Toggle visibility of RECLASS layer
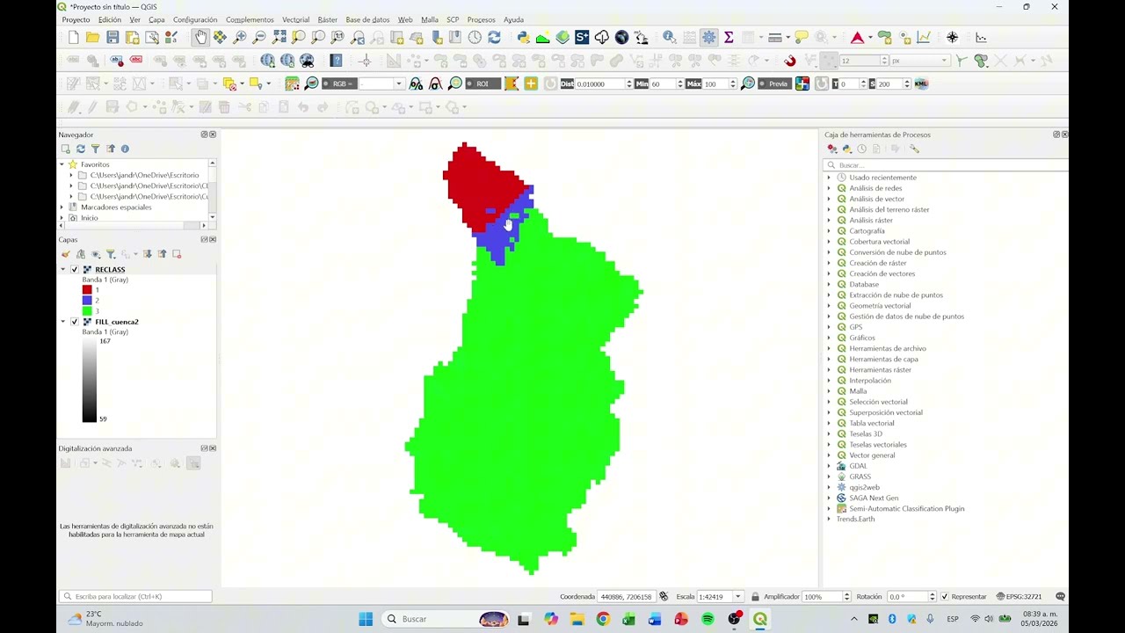Viewport: 1125px width, 633px height. [x=74, y=269]
